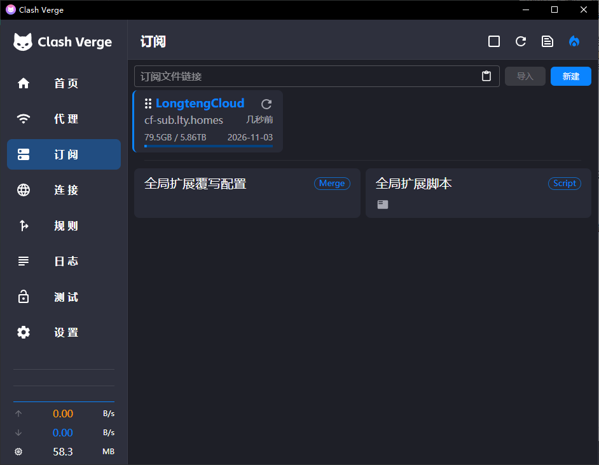Screen dimensions: 599x465
Task: Click the Clash Verge cat logo
Action: point(23,42)
